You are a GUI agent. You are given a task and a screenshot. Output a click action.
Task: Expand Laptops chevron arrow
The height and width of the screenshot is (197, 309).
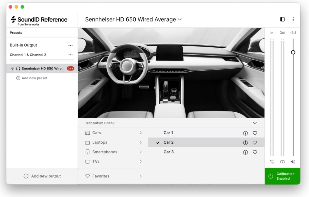(x=141, y=142)
